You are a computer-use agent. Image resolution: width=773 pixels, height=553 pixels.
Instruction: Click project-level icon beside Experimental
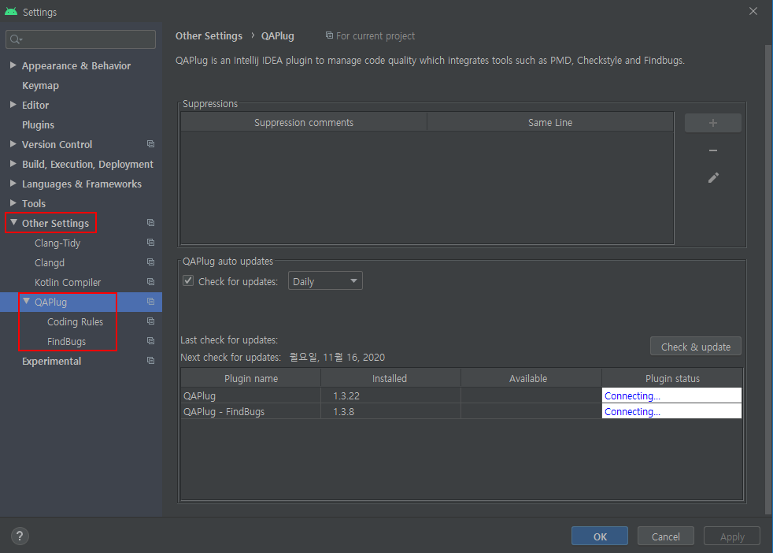[x=151, y=361]
